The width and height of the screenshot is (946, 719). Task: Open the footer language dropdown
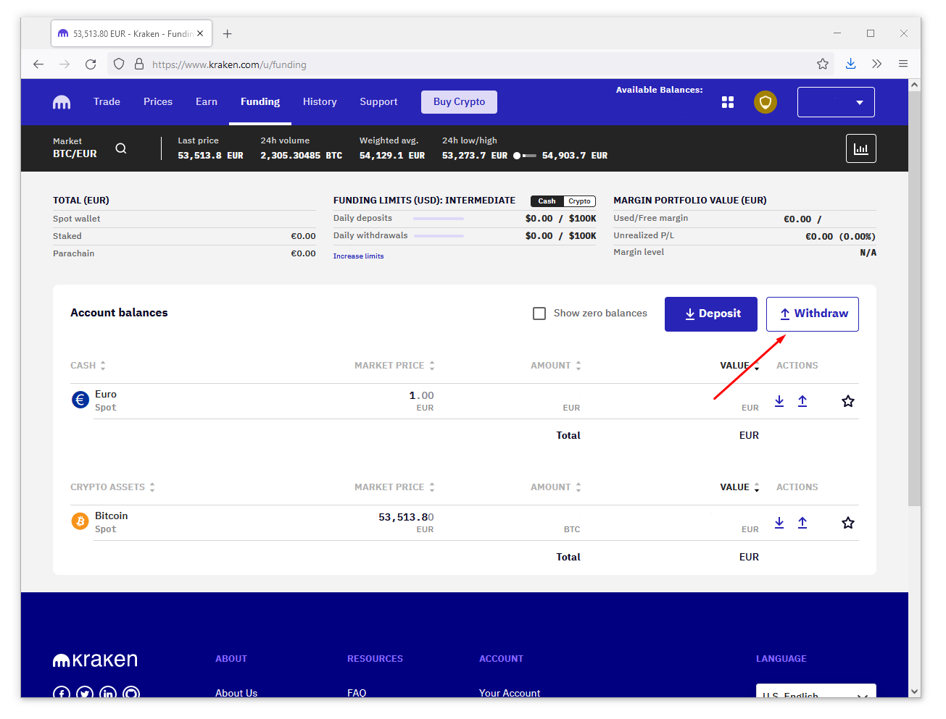tap(816, 691)
